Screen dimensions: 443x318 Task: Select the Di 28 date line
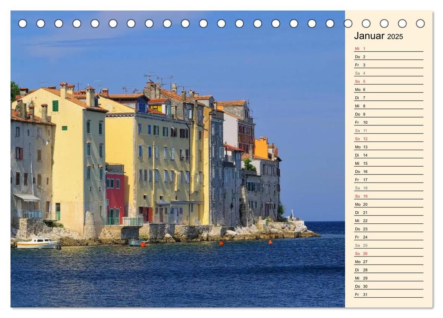(x=388, y=270)
